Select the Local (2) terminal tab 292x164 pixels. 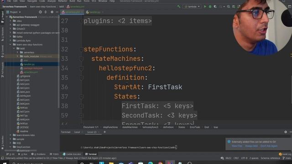(92, 132)
